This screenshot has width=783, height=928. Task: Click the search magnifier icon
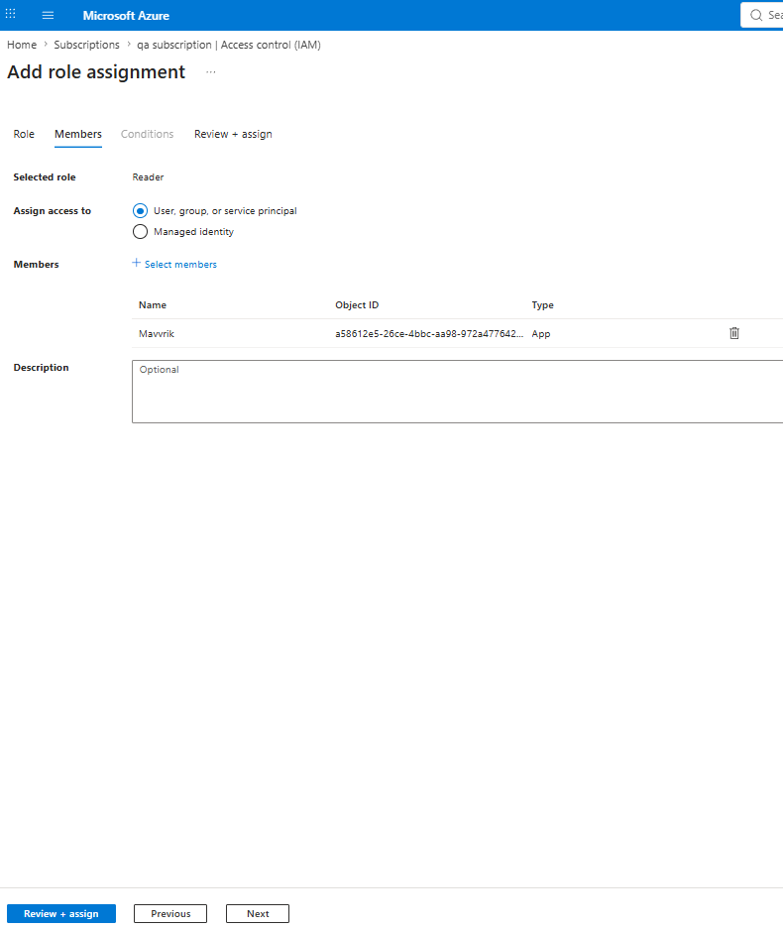point(756,16)
